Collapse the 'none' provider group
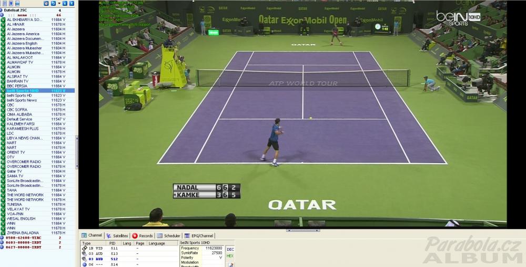 [x=2, y=15]
